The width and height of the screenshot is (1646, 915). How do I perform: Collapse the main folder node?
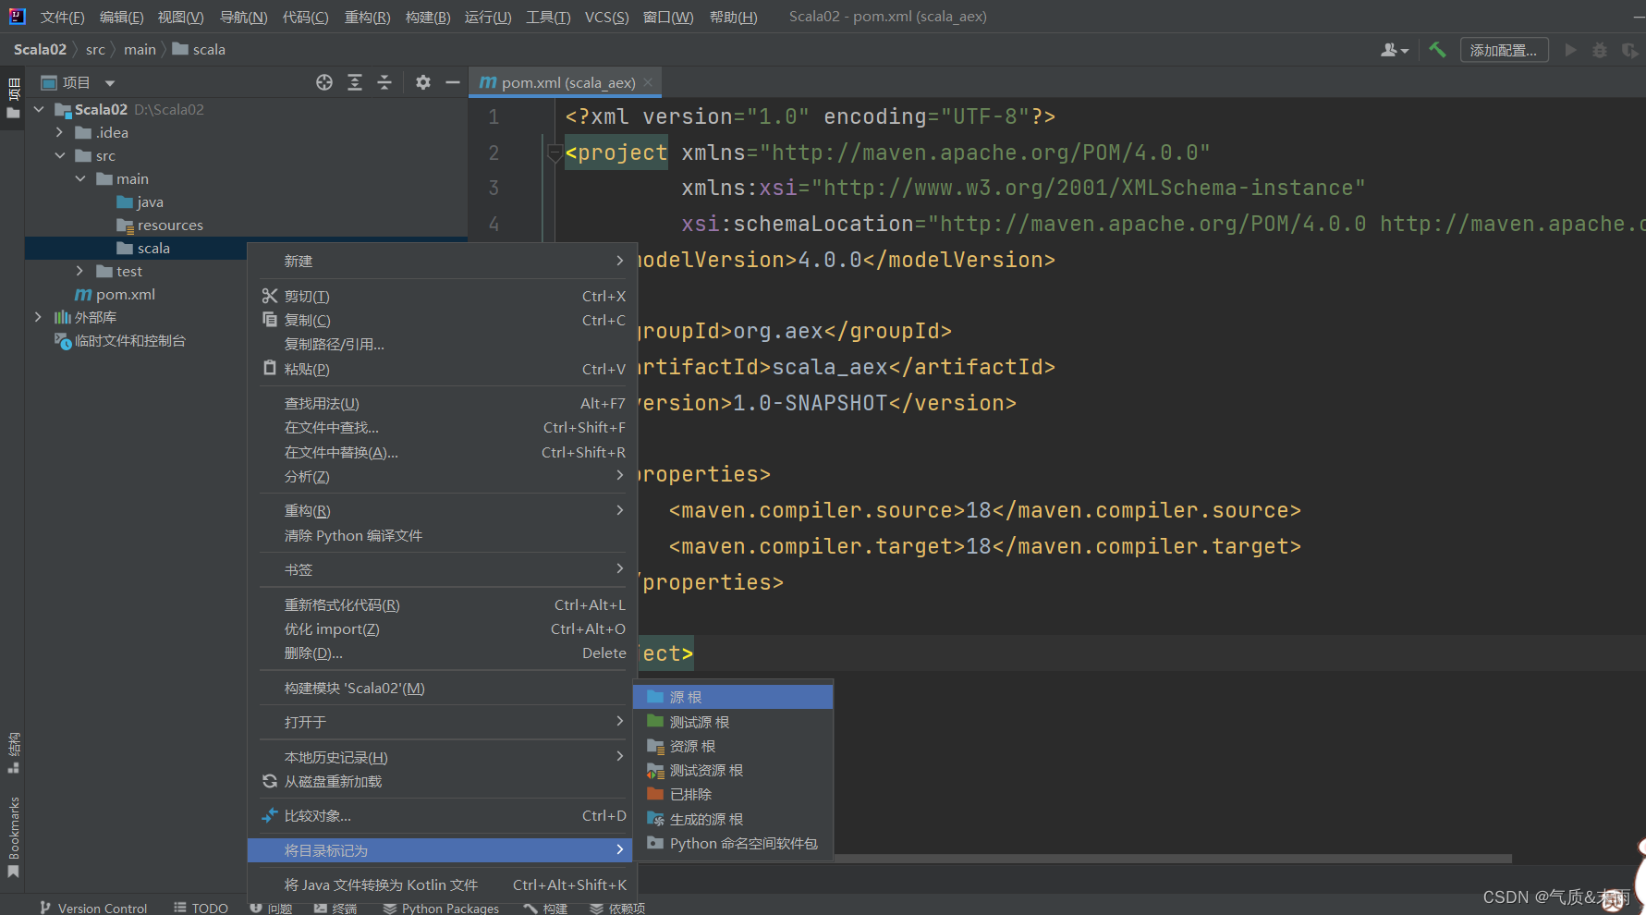click(80, 178)
